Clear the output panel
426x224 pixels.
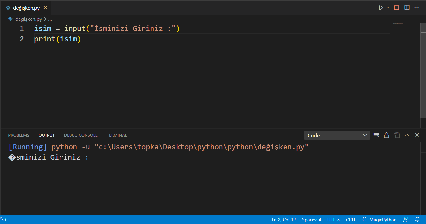point(377,135)
